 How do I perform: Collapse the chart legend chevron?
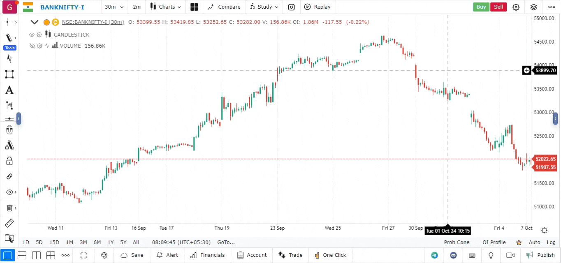coord(35,22)
